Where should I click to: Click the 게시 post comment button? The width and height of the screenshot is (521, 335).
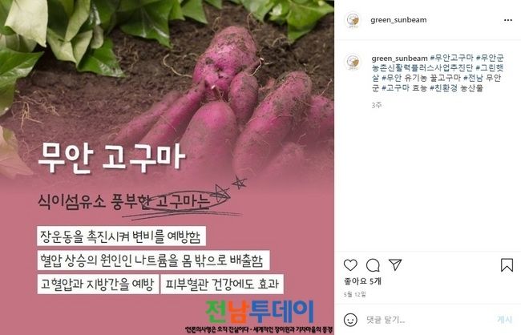click(504, 320)
